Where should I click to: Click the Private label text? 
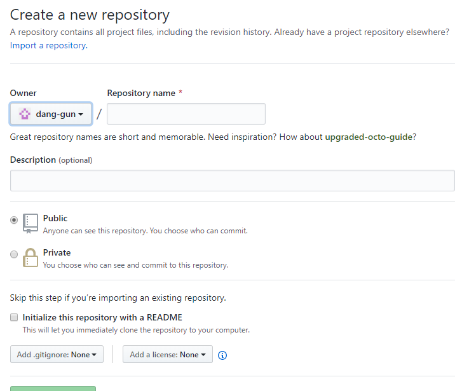(57, 252)
